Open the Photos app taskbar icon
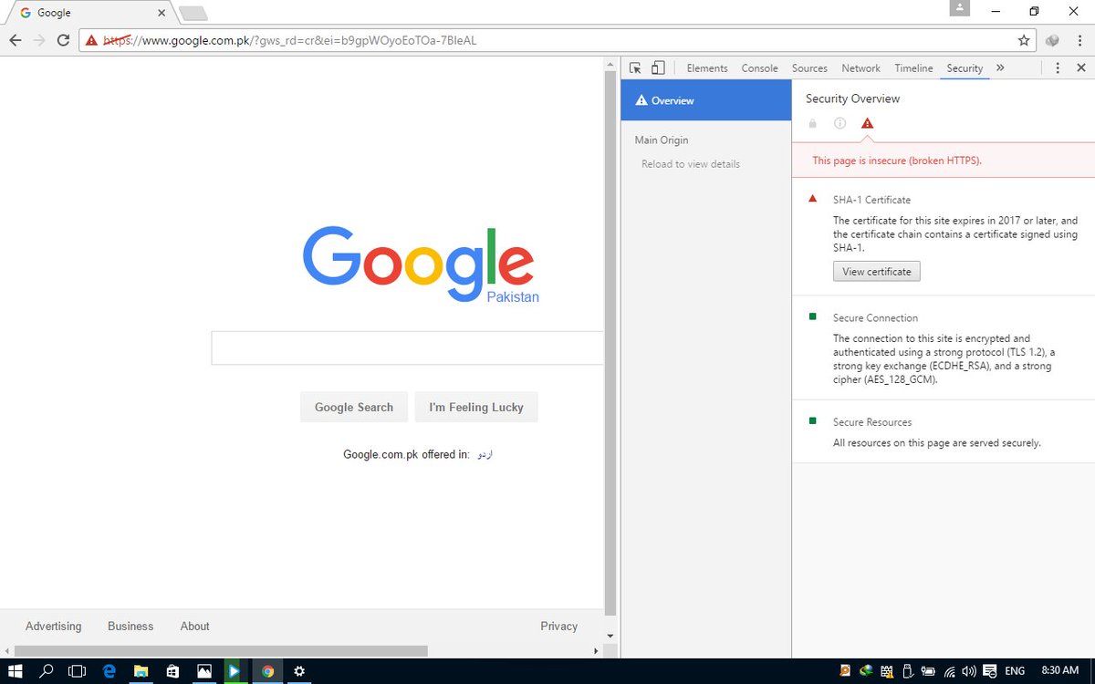 (x=204, y=671)
